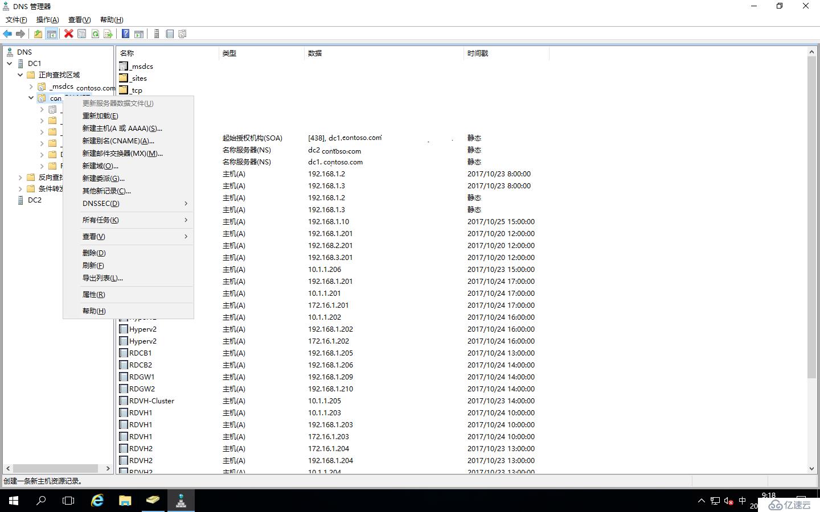
Task: Click the lined record list toolbar icon
Action: coord(170,34)
